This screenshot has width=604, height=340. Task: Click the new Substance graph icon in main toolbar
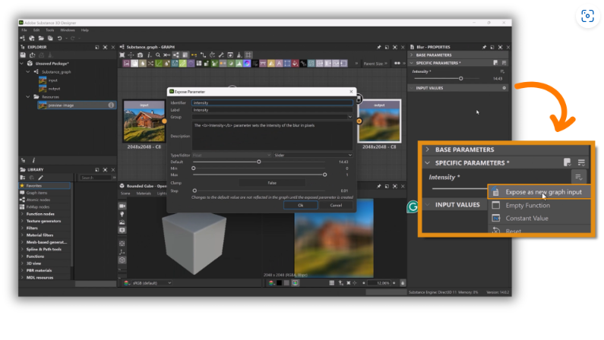pyautogui.click(x=22, y=39)
